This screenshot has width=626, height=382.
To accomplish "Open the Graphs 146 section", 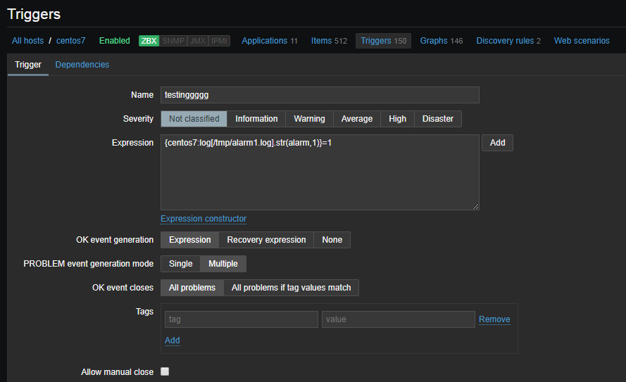I will point(441,41).
